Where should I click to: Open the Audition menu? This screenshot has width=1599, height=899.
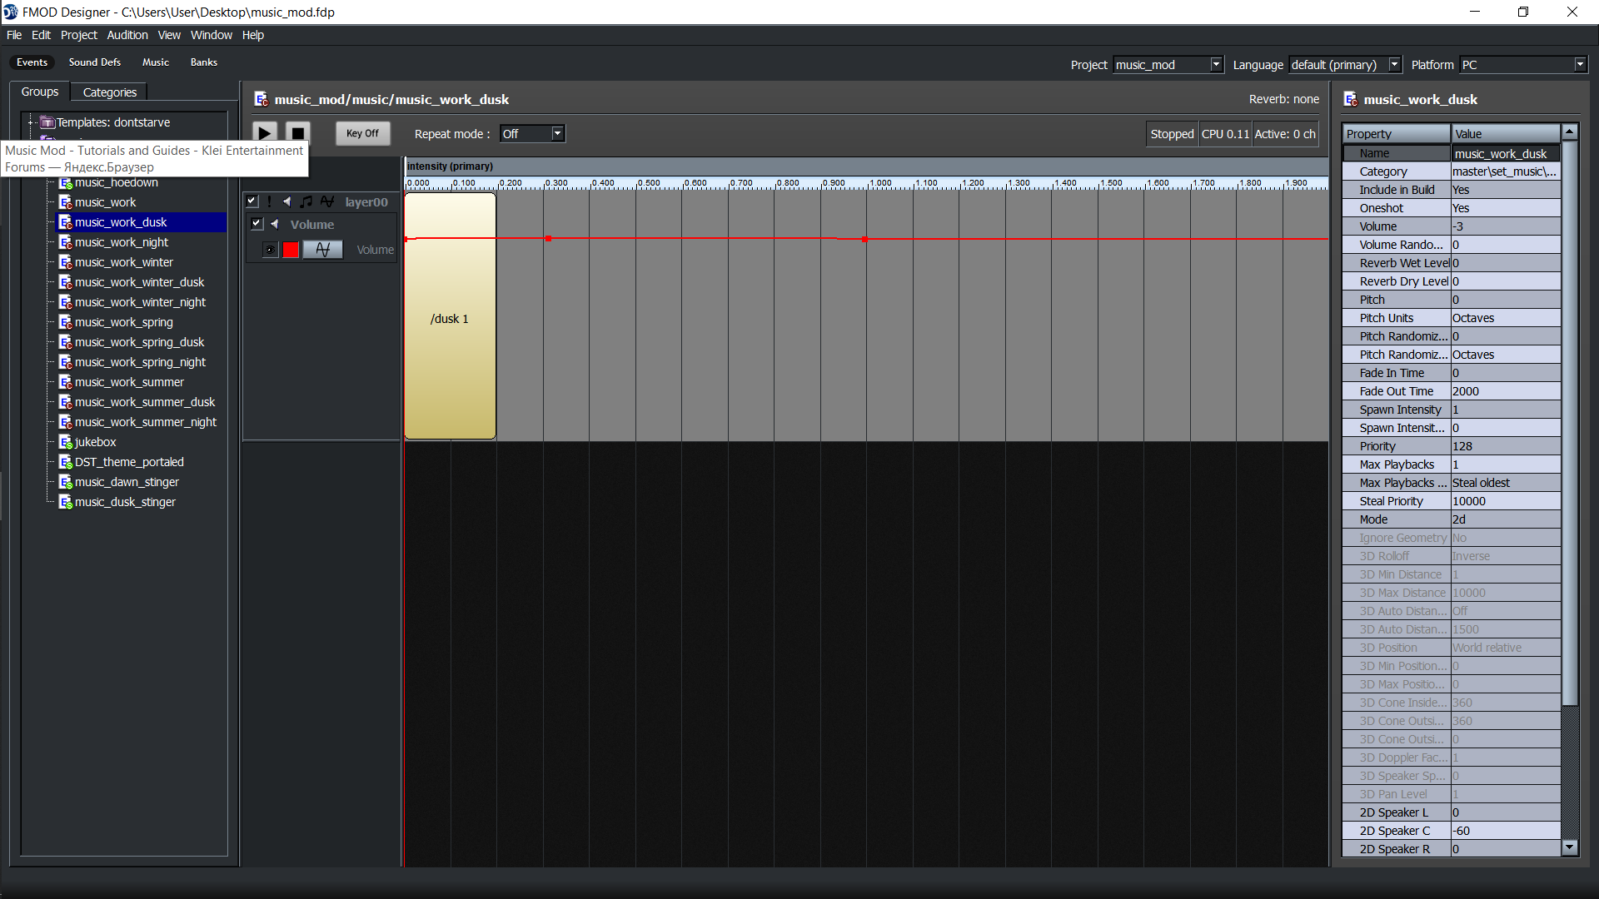coord(127,35)
